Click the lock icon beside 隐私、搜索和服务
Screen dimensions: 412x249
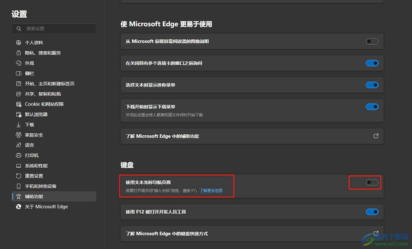pos(19,53)
